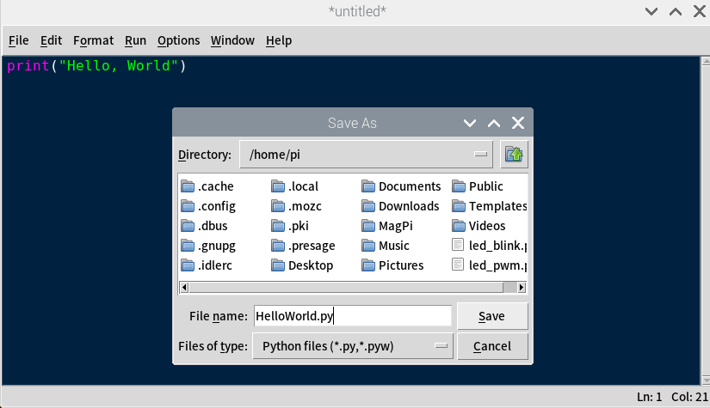The width and height of the screenshot is (710, 408).
Task: Choose the Documents folder
Action: click(401, 186)
